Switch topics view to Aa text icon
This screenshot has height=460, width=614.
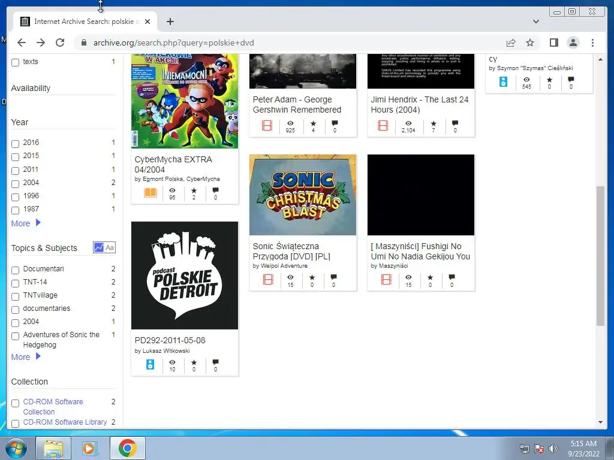pyautogui.click(x=110, y=247)
